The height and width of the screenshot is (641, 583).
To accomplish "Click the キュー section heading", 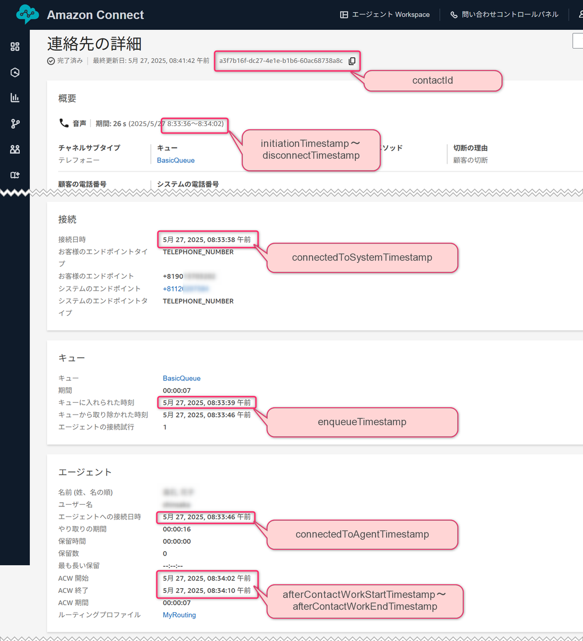I will click(x=72, y=358).
